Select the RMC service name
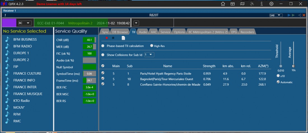 coord(17,121)
